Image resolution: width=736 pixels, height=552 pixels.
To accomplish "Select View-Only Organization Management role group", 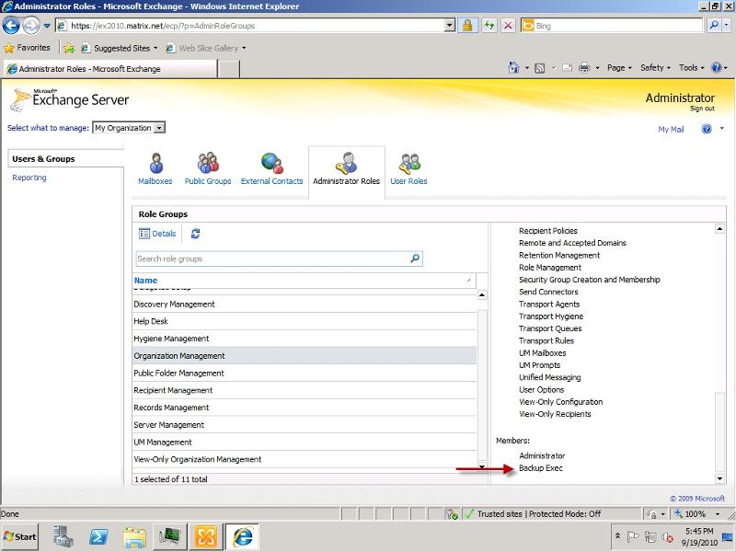I will point(305,459).
